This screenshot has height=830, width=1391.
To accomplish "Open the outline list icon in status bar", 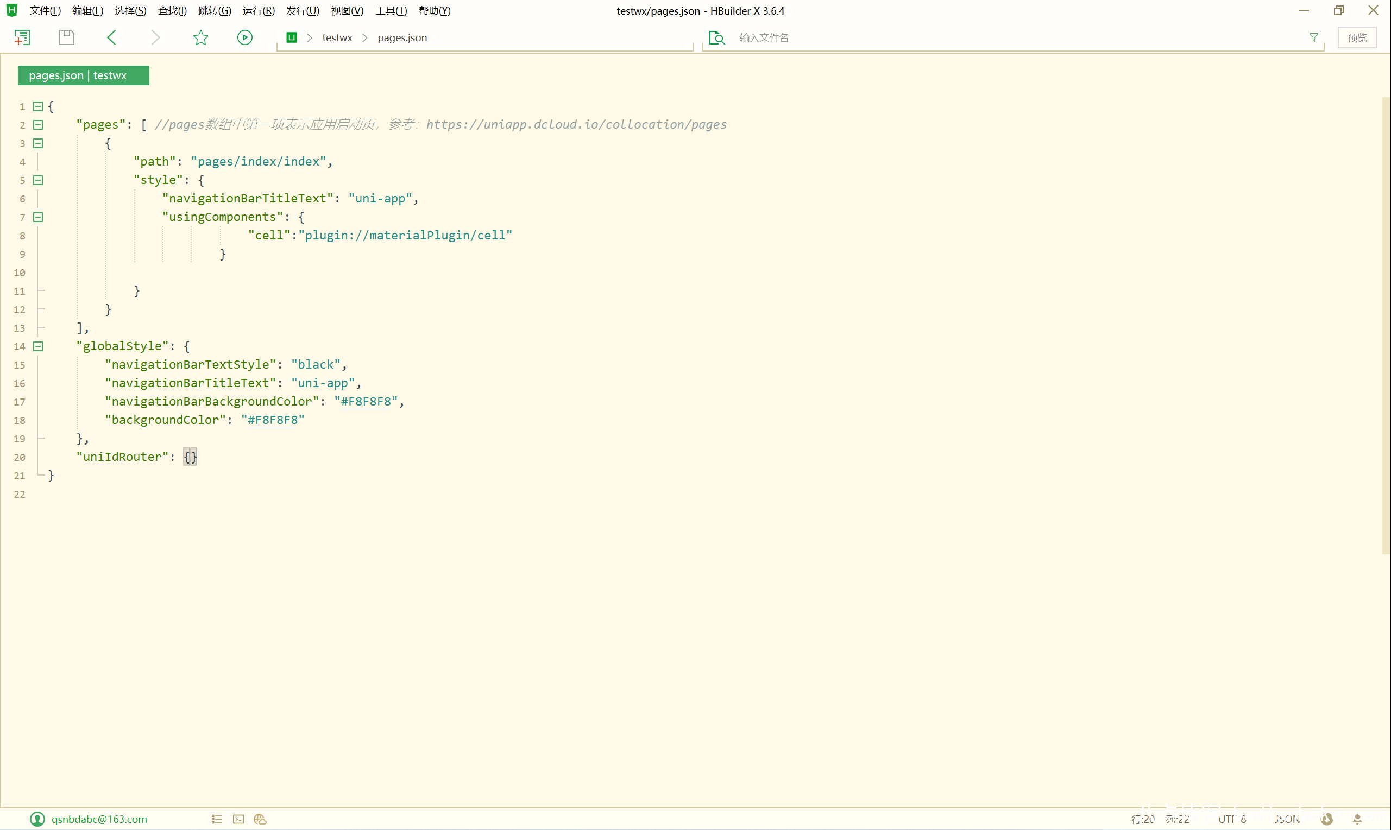I will (x=217, y=819).
